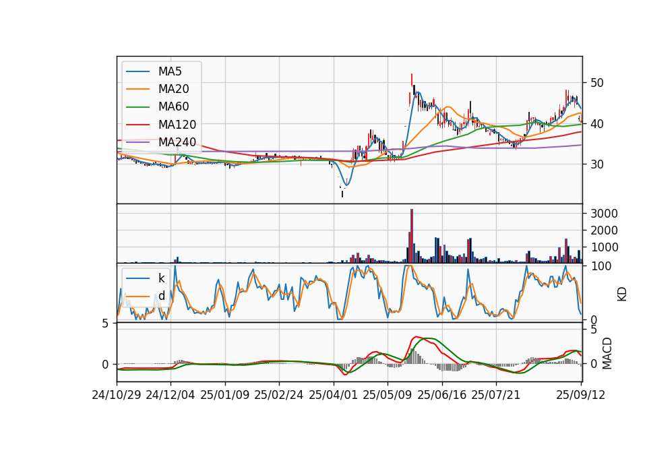Click the green MA60 legend line swatch
Screen dimensions: 647x465
(137, 107)
